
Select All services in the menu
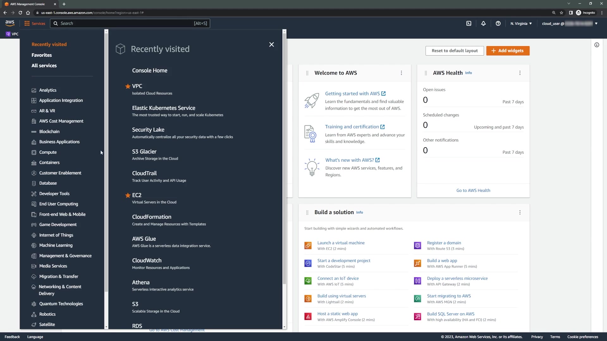pyautogui.click(x=44, y=66)
